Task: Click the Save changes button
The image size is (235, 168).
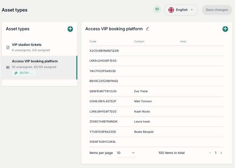Action: (217, 10)
